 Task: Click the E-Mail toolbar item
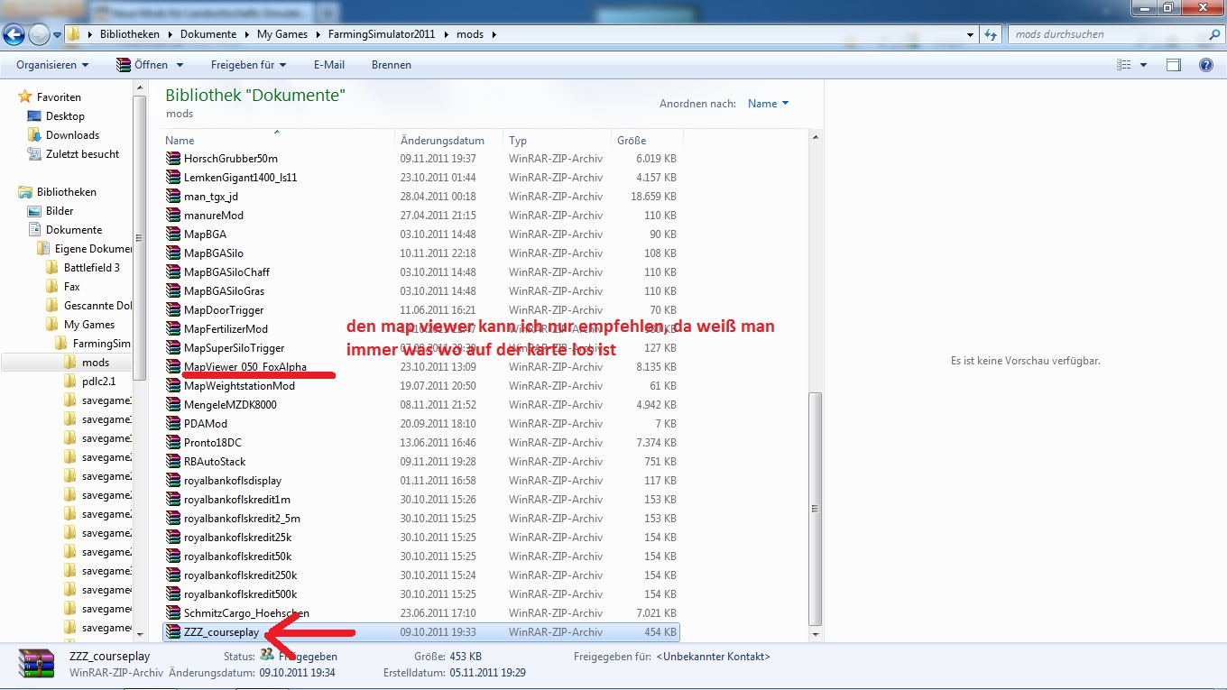pyautogui.click(x=329, y=65)
